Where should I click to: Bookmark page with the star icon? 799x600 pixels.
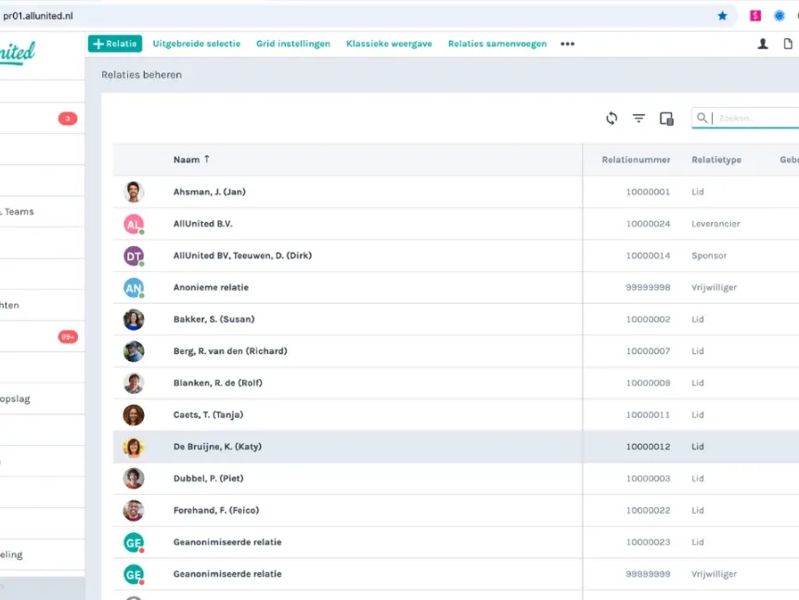pyautogui.click(x=722, y=16)
